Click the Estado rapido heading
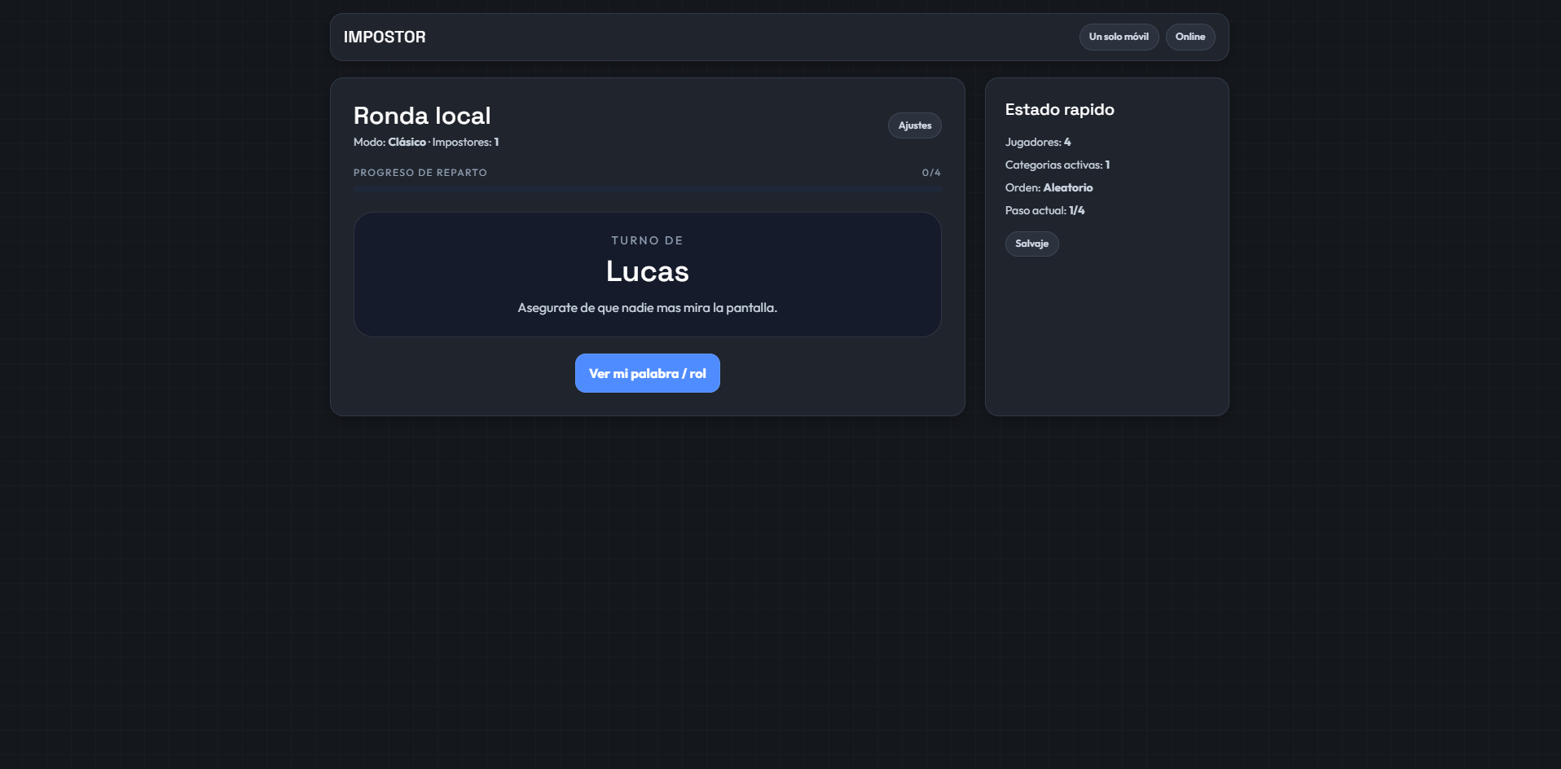 point(1059,110)
